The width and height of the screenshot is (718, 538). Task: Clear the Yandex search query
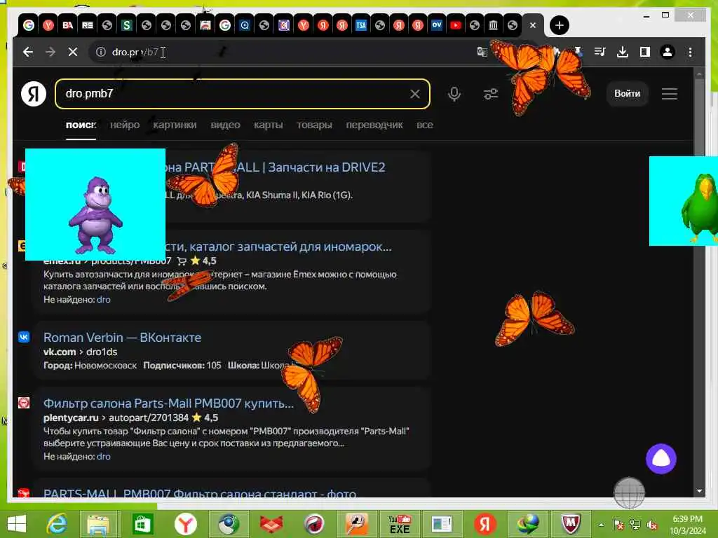[x=415, y=94]
